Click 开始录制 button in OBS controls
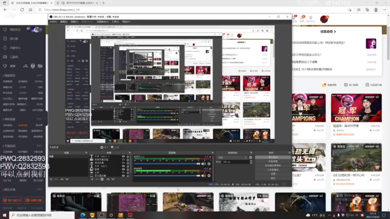Viewport: 390px width, 219px height. pos(273,162)
